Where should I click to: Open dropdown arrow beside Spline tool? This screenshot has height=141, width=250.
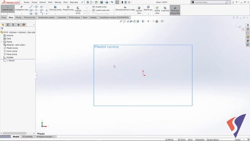click(x=44, y=7)
